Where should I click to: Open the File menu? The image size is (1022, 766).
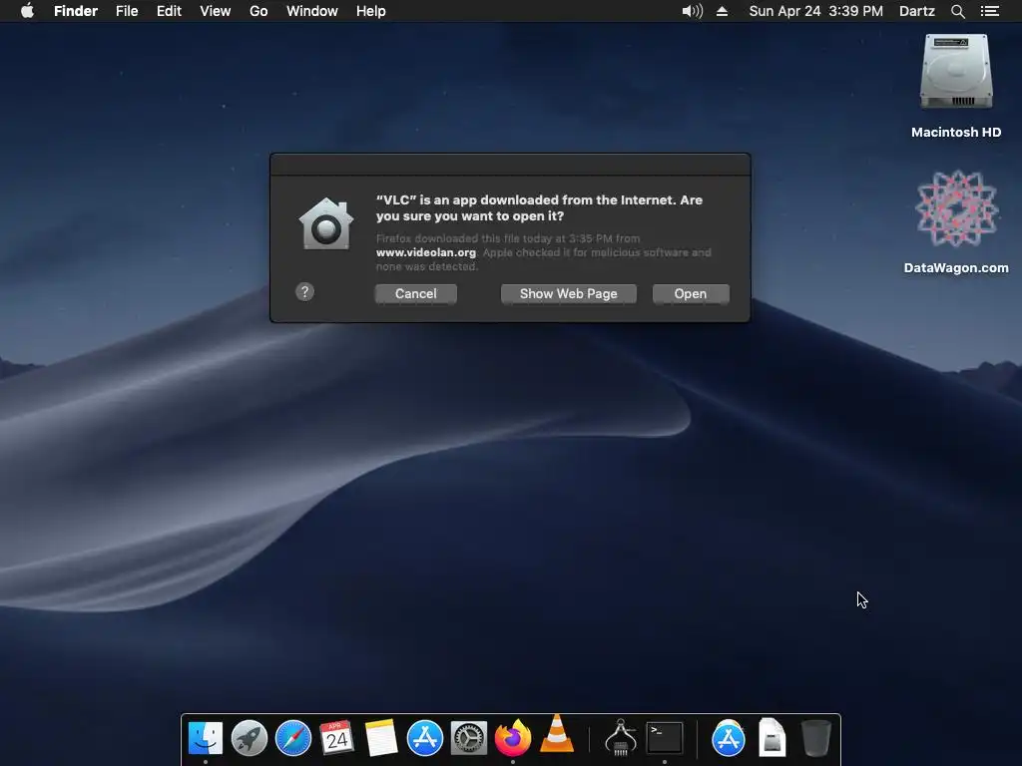(x=127, y=11)
